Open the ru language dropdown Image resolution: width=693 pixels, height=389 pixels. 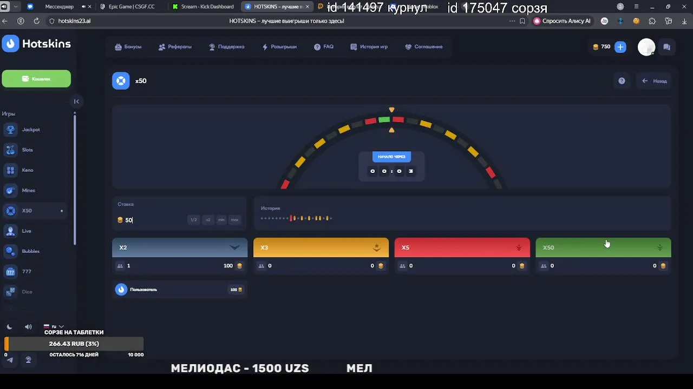pos(54,326)
